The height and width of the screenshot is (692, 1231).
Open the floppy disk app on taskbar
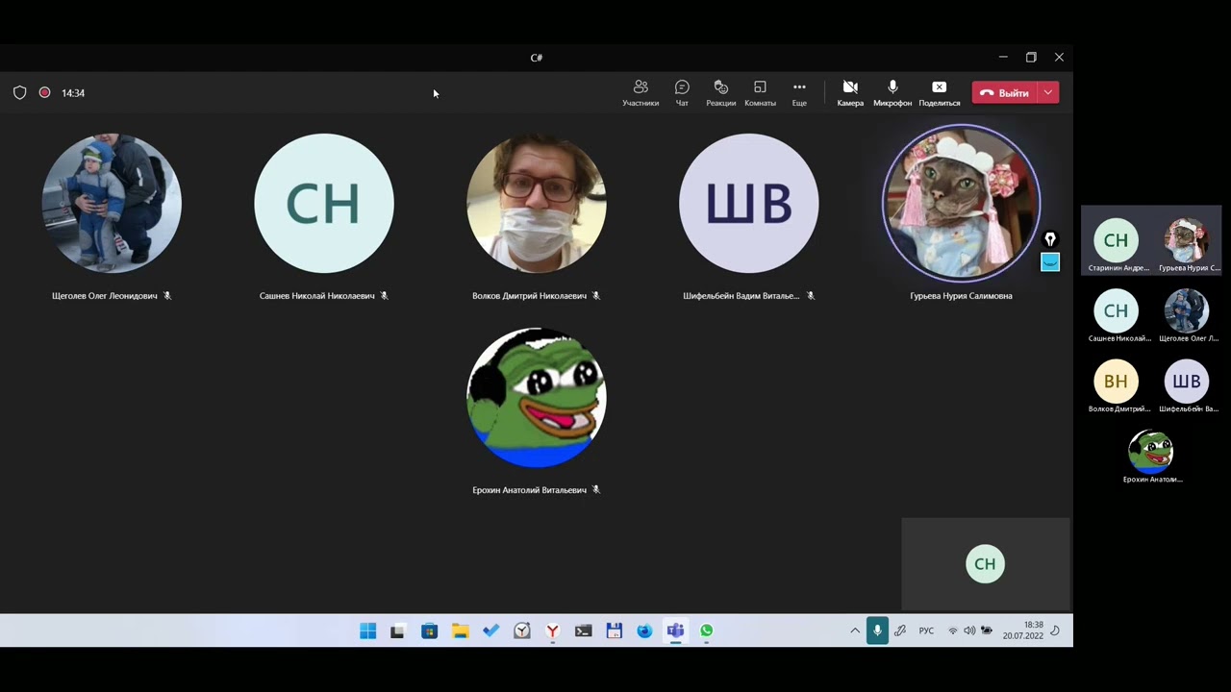point(614,630)
